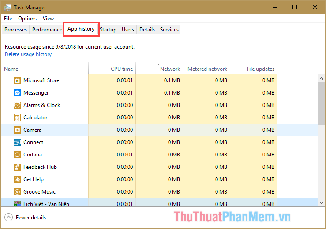This screenshot has height=229, width=326.
Task: Sort by Tile updates column
Action: (254, 69)
